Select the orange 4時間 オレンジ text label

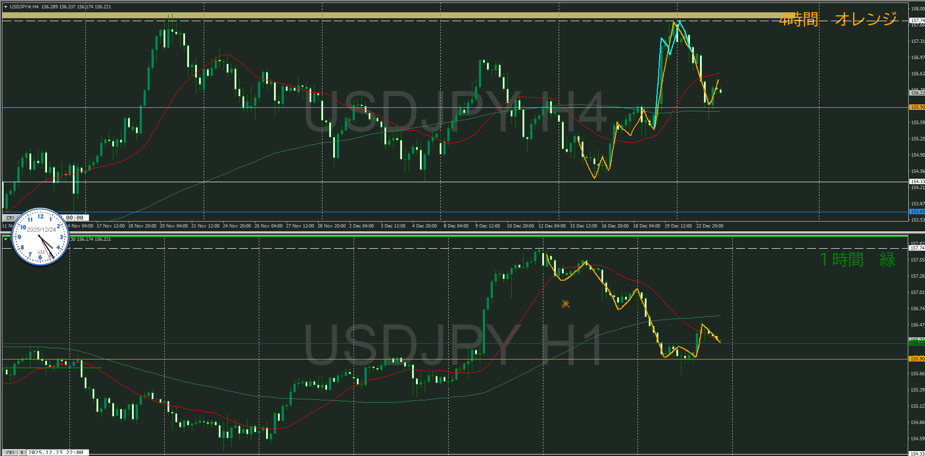coord(838,19)
